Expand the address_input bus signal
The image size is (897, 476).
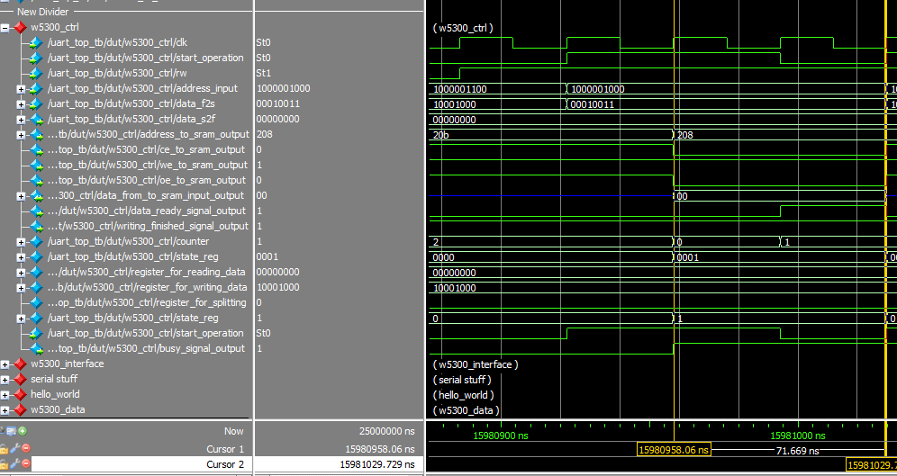21,89
